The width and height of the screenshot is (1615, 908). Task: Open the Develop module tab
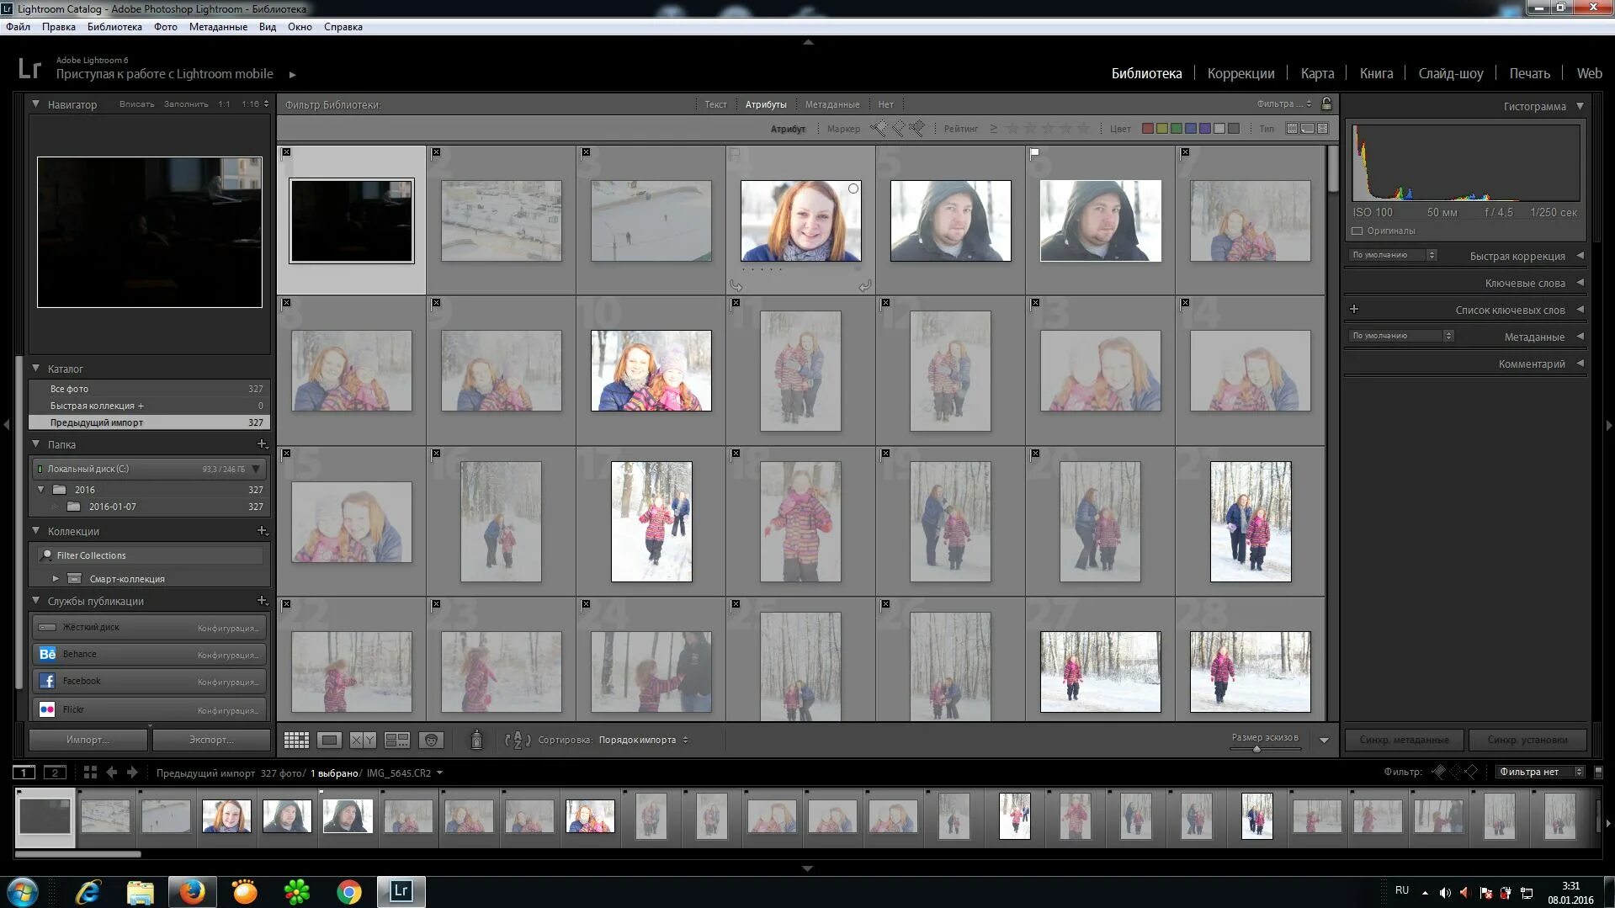(x=1240, y=73)
